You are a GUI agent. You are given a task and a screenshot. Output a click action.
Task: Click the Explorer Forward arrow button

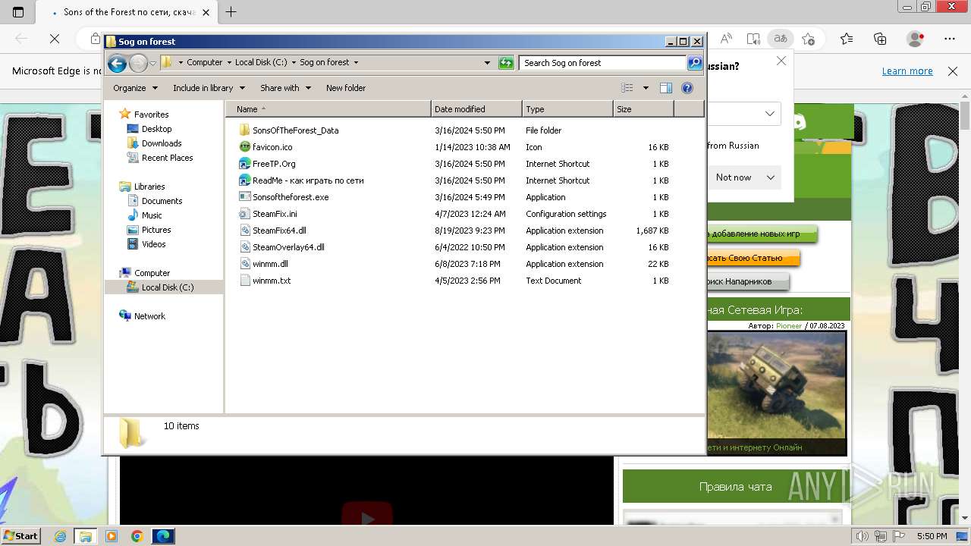(x=138, y=63)
